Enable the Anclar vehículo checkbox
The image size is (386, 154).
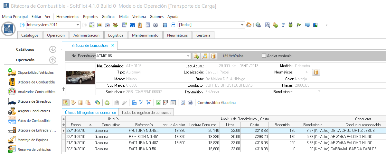(264, 56)
